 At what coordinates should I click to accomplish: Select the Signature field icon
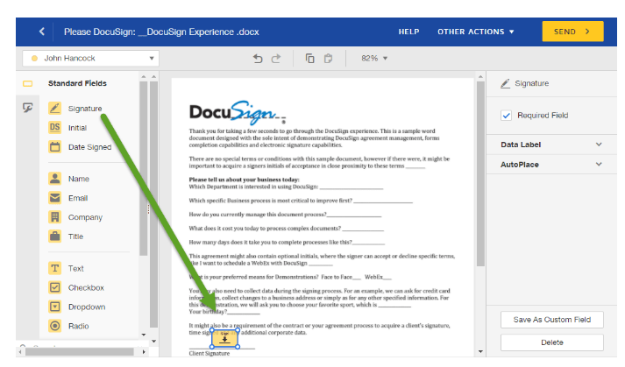coord(55,108)
